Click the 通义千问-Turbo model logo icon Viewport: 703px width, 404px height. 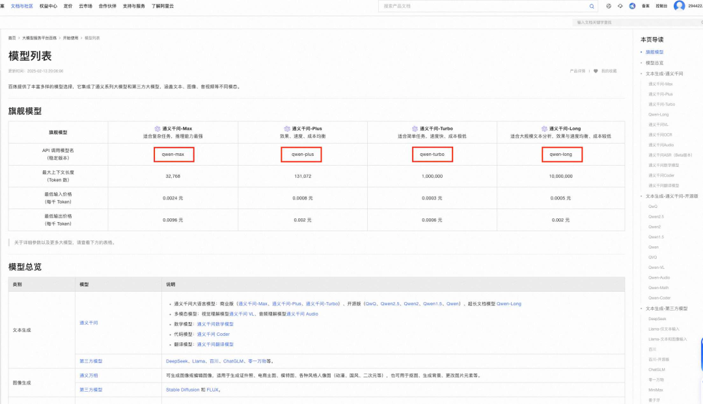415,129
